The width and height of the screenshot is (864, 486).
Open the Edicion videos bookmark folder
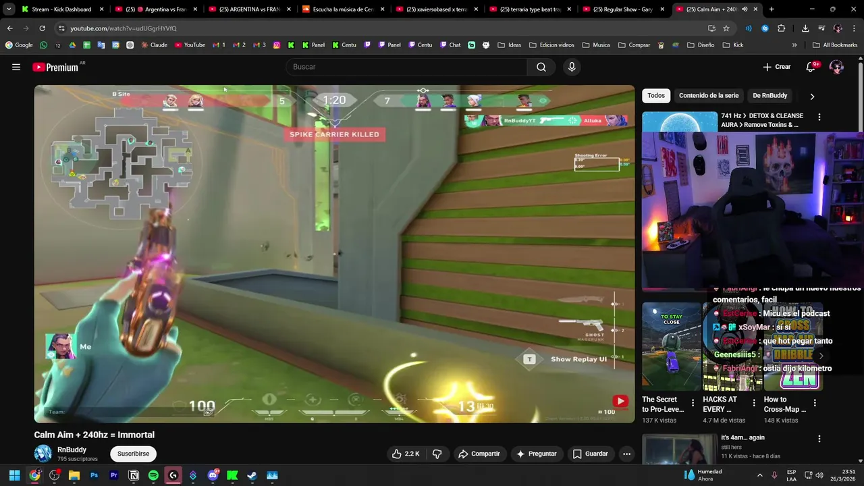(551, 45)
